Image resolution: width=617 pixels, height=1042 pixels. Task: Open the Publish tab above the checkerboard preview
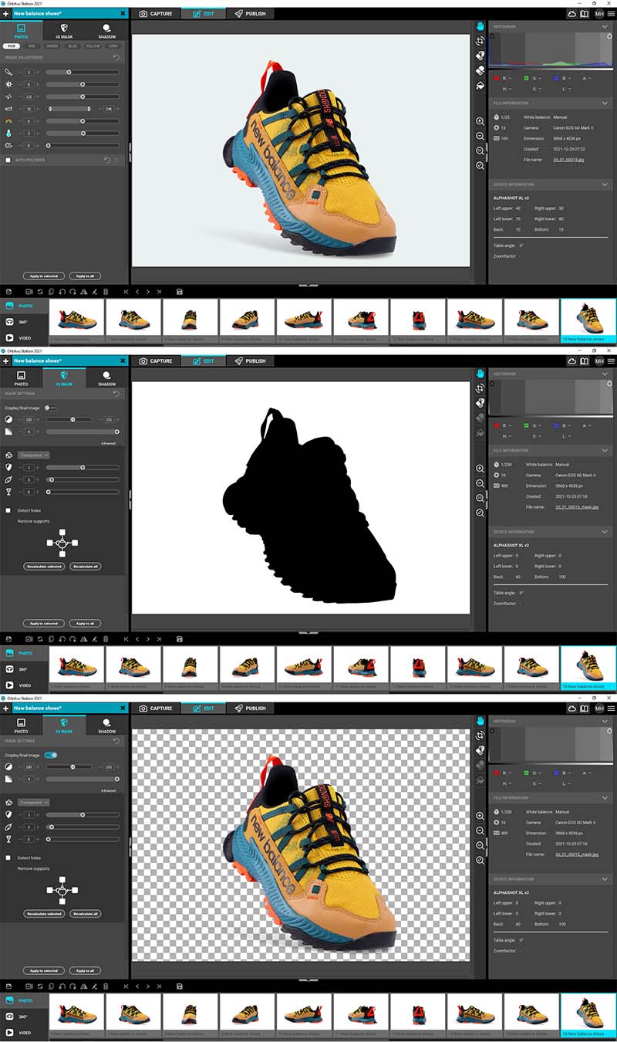click(x=251, y=709)
